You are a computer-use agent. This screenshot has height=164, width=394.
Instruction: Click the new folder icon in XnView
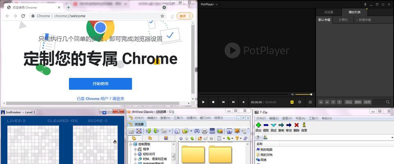point(200,138)
